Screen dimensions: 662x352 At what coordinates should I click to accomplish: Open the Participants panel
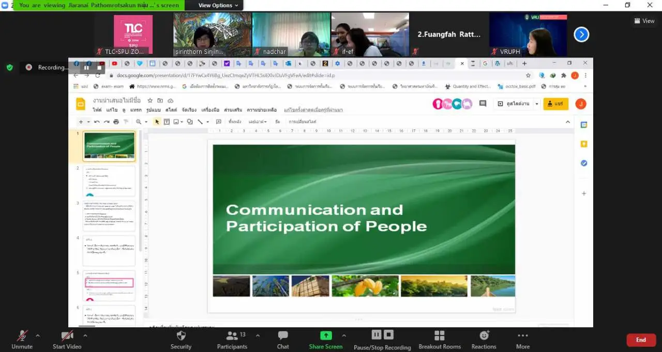[232, 339]
